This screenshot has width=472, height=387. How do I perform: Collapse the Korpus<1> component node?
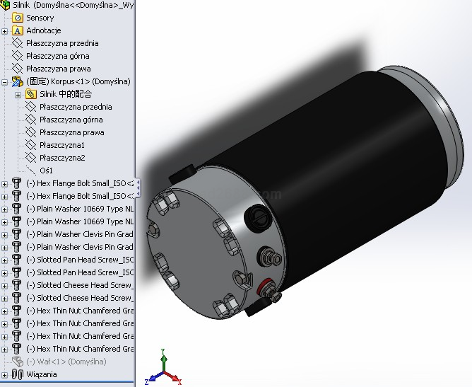coord(5,81)
